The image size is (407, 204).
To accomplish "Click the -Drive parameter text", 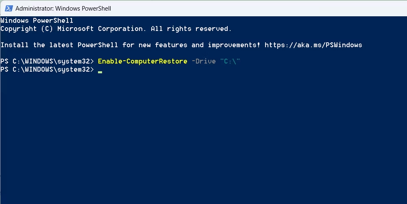I will coord(203,61).
